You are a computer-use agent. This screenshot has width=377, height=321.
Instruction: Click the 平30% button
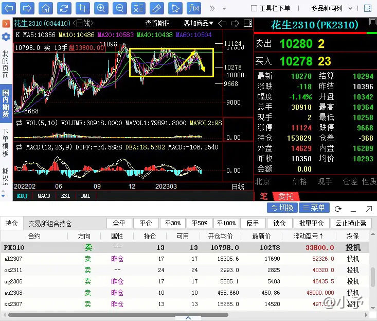(173, 223)
